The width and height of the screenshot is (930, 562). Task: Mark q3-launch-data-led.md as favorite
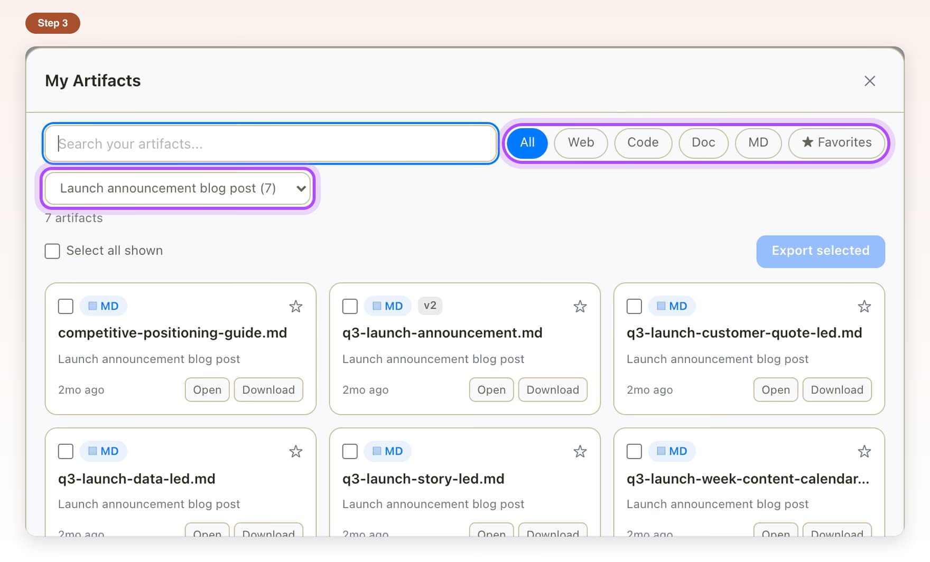tap(296, 451)
